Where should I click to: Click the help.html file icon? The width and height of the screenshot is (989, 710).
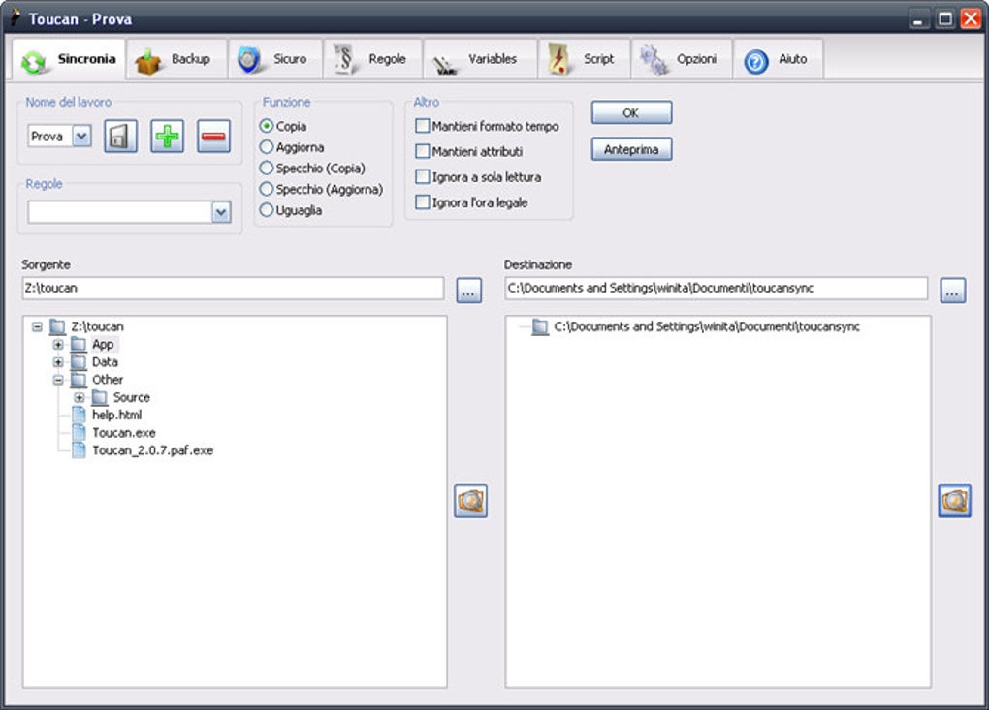[x=79, y=416]
